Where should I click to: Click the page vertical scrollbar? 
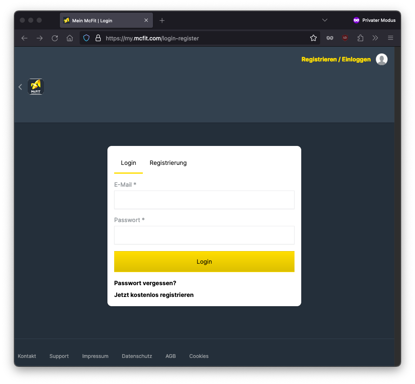click(398, 206)
